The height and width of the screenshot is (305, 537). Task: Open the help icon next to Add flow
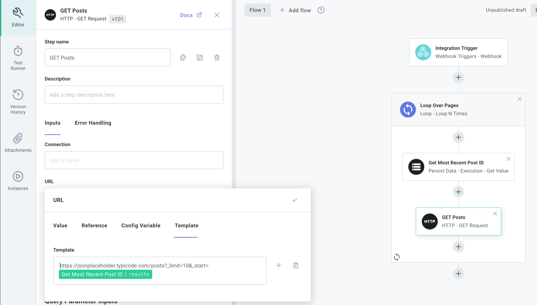tap(321, 10)
